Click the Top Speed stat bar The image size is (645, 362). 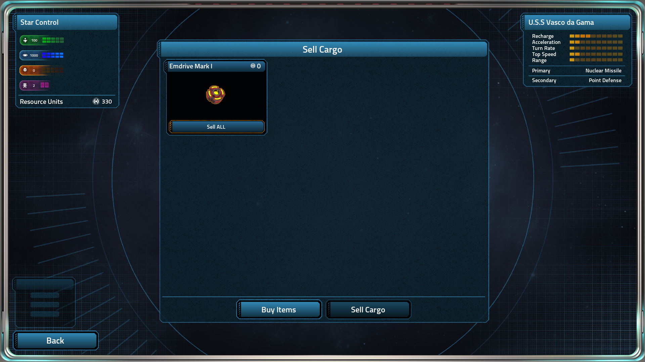596,54
